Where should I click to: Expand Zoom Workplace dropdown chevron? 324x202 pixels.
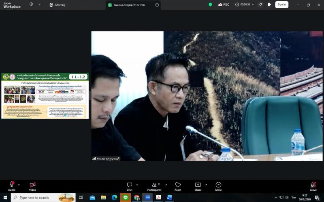(x=40, y=4)
